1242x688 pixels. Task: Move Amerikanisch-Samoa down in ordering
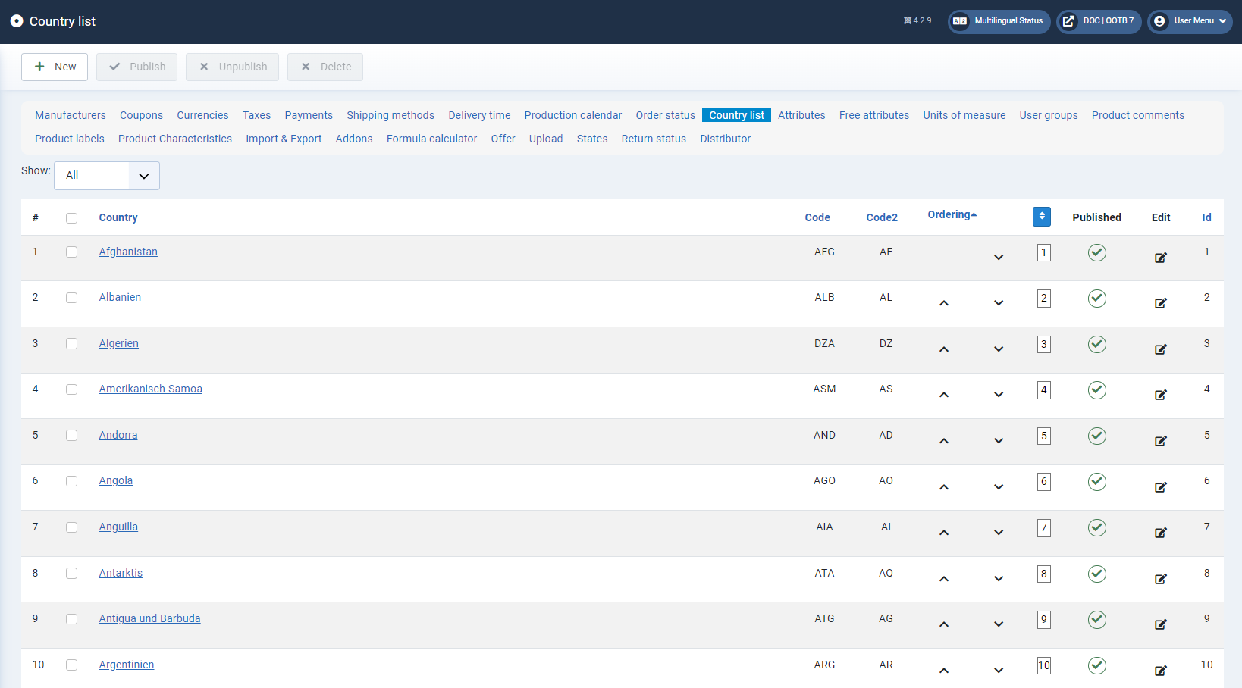pyautogui.click(x=999, y=395)
